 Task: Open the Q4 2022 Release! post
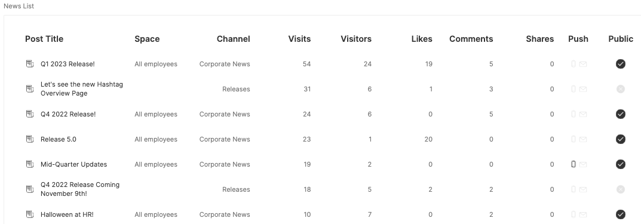click(x=68, y=114)
